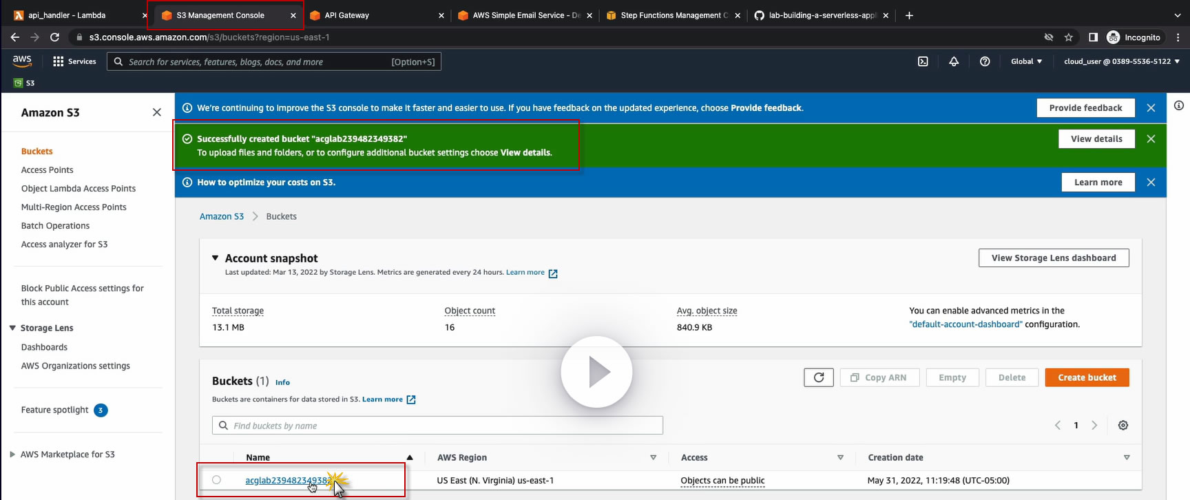Open the Global region dropdown
This screenshot has width=1190, height=500.
(x=1026, y=61)
